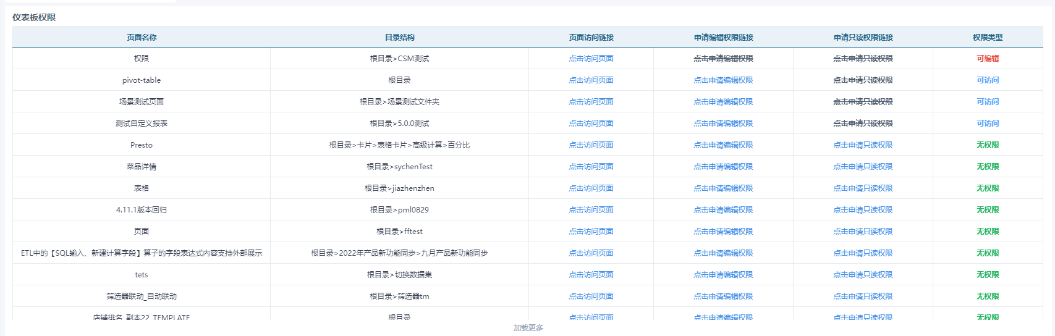
Task: Open page link for 菜品详情
Action: coord(591,167)
